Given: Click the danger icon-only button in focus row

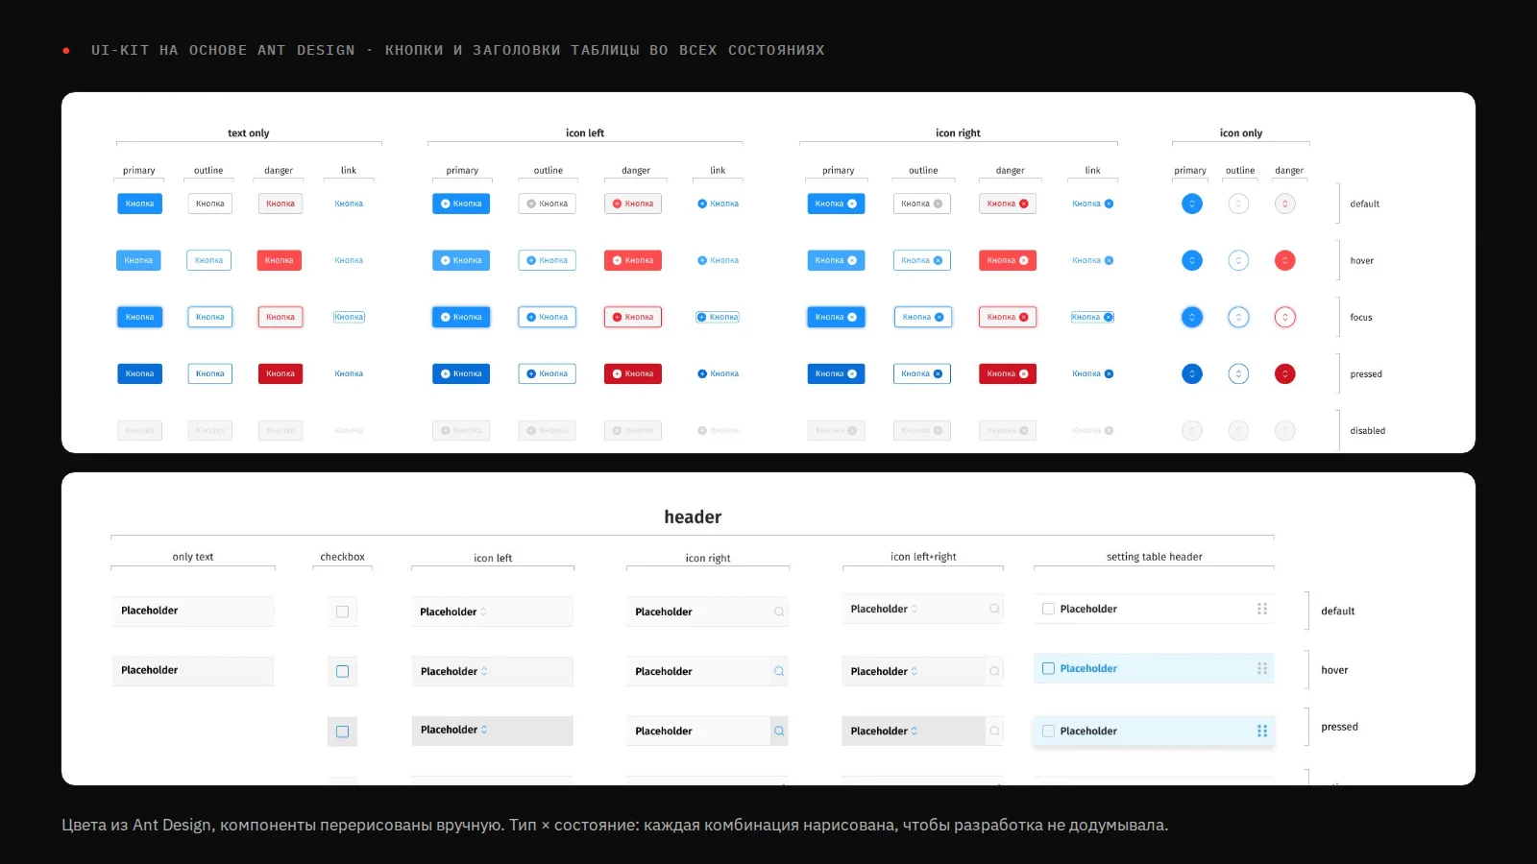Looking at the screenshot, I should (1285, 317).
